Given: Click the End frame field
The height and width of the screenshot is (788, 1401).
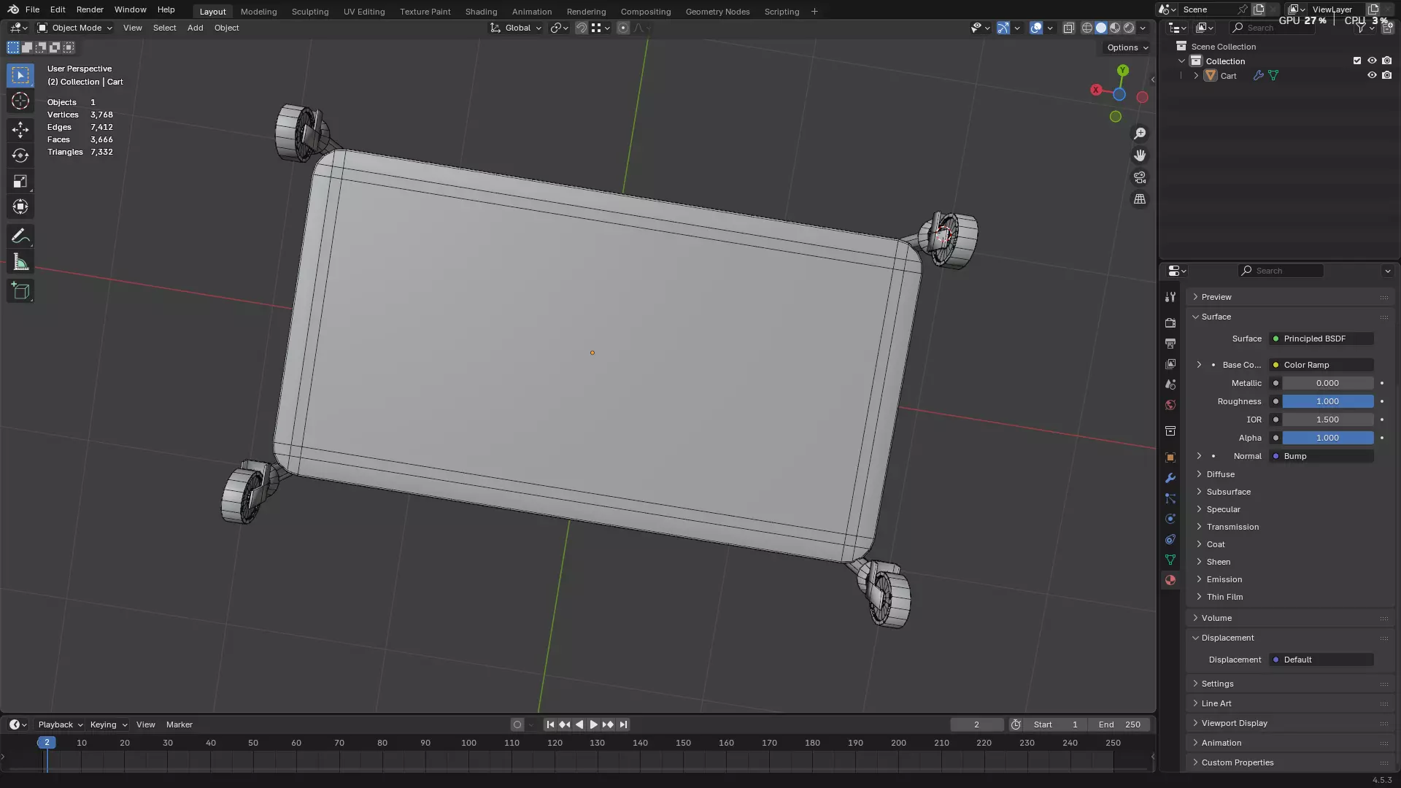Looking at the screenshot, I should click(1119, 725).
